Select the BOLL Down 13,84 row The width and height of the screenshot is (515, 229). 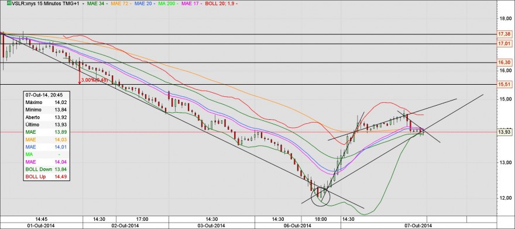point(46,169)
